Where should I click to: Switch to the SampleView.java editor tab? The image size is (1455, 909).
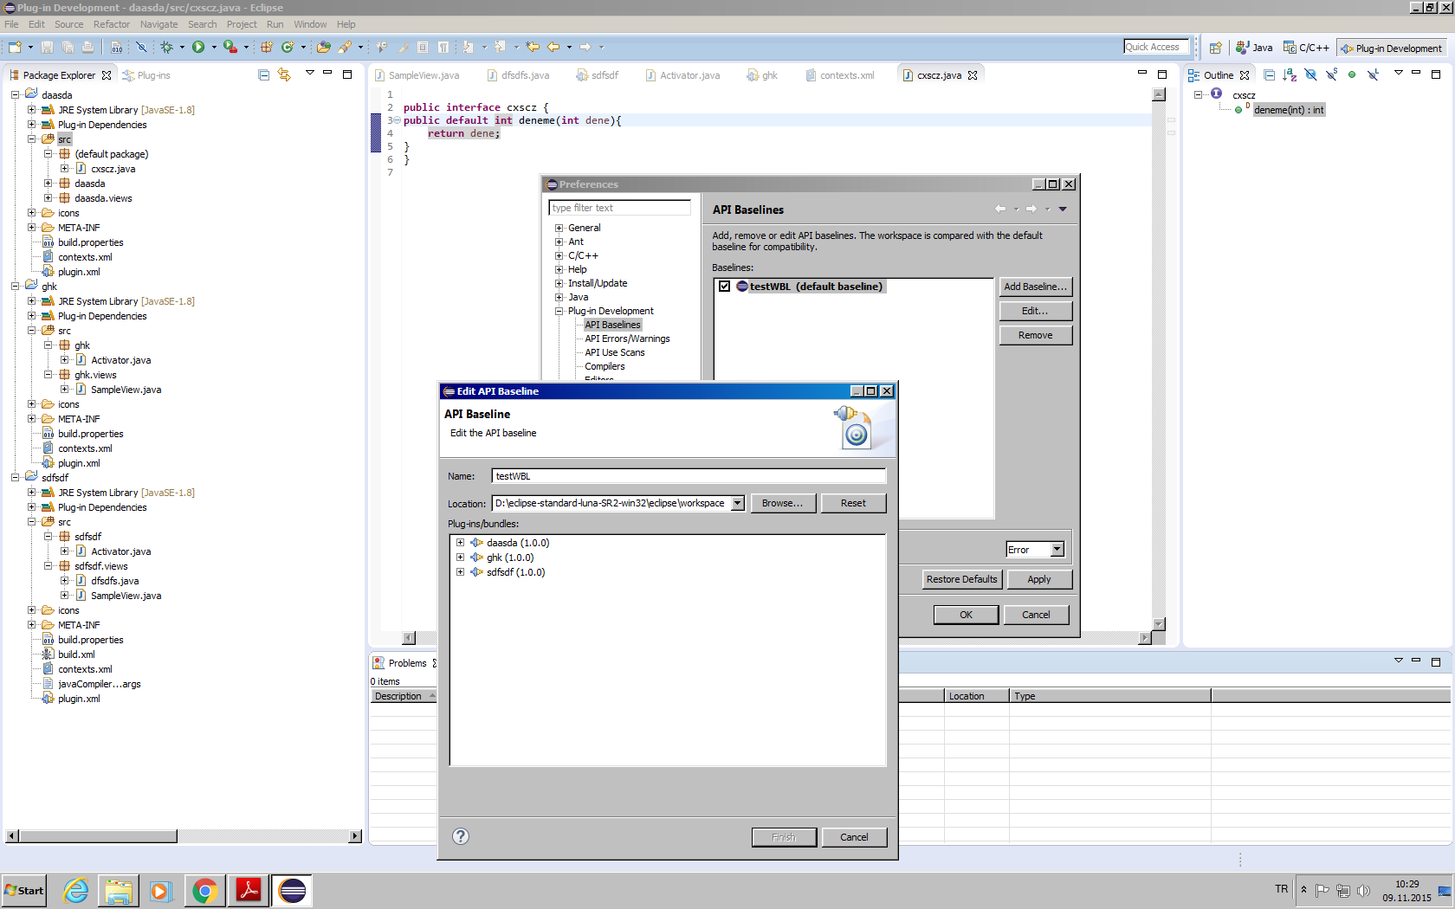[417, 75]
